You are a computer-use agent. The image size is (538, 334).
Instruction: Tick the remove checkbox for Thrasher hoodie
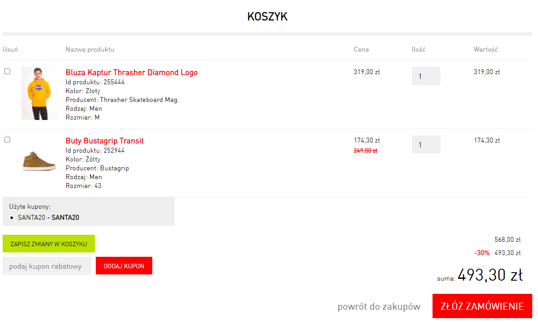7,71
